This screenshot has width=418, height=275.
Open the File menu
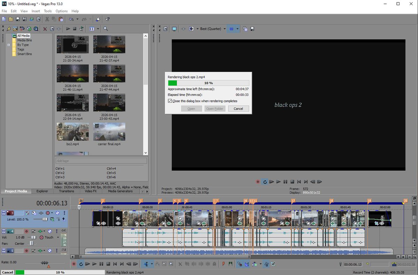(x=5, y=11)
